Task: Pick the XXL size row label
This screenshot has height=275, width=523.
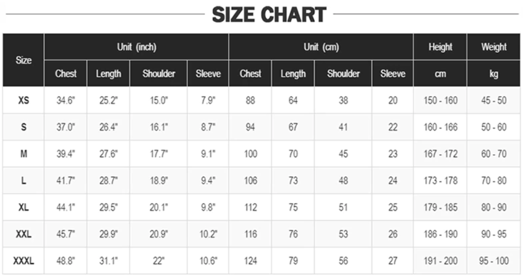Action: click(x=24, y=234)
